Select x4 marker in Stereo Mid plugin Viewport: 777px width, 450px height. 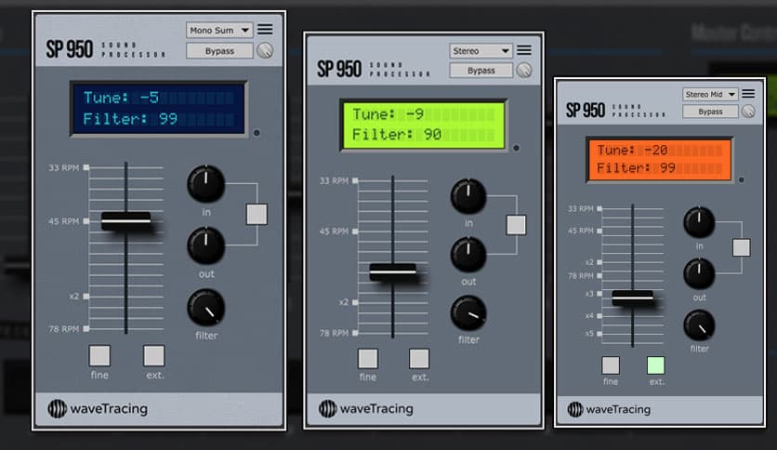pos(599,315)
